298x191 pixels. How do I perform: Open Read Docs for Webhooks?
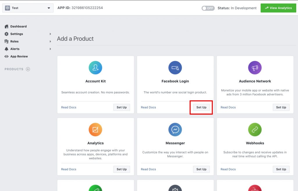(x=228, y=169)
